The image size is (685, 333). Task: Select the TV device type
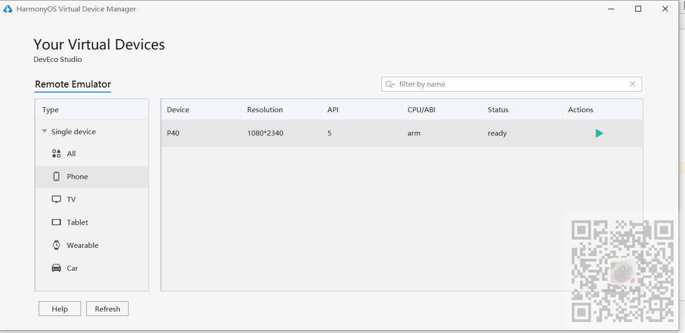(x=92, y=200)
